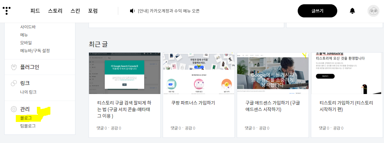Open the 카카오계정과 수익 메뉴 오픈 notice
This screenshot has height=143, width=384.
pos(169,11)
